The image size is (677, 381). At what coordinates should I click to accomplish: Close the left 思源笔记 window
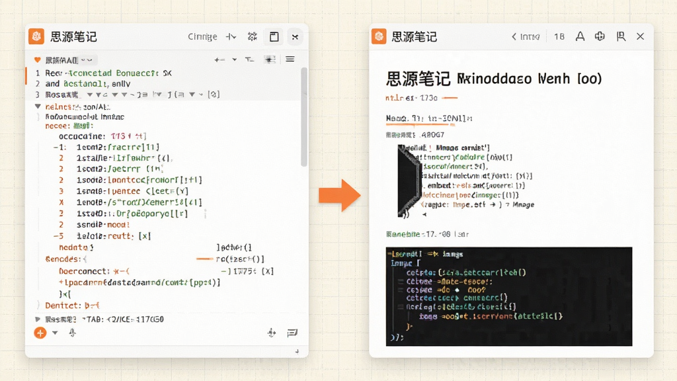point(295,37)
